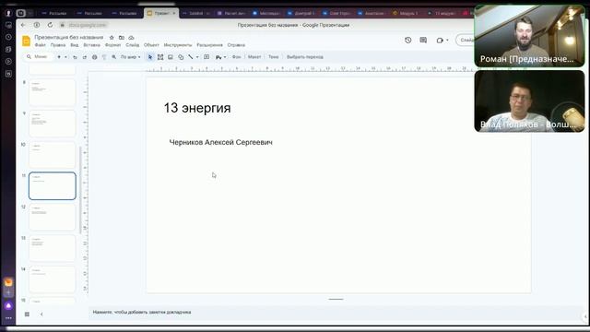Image resolution: width=590 pixels, height=332 pixels.
Task: Click the Тема button
Action: tap(273, 57)
